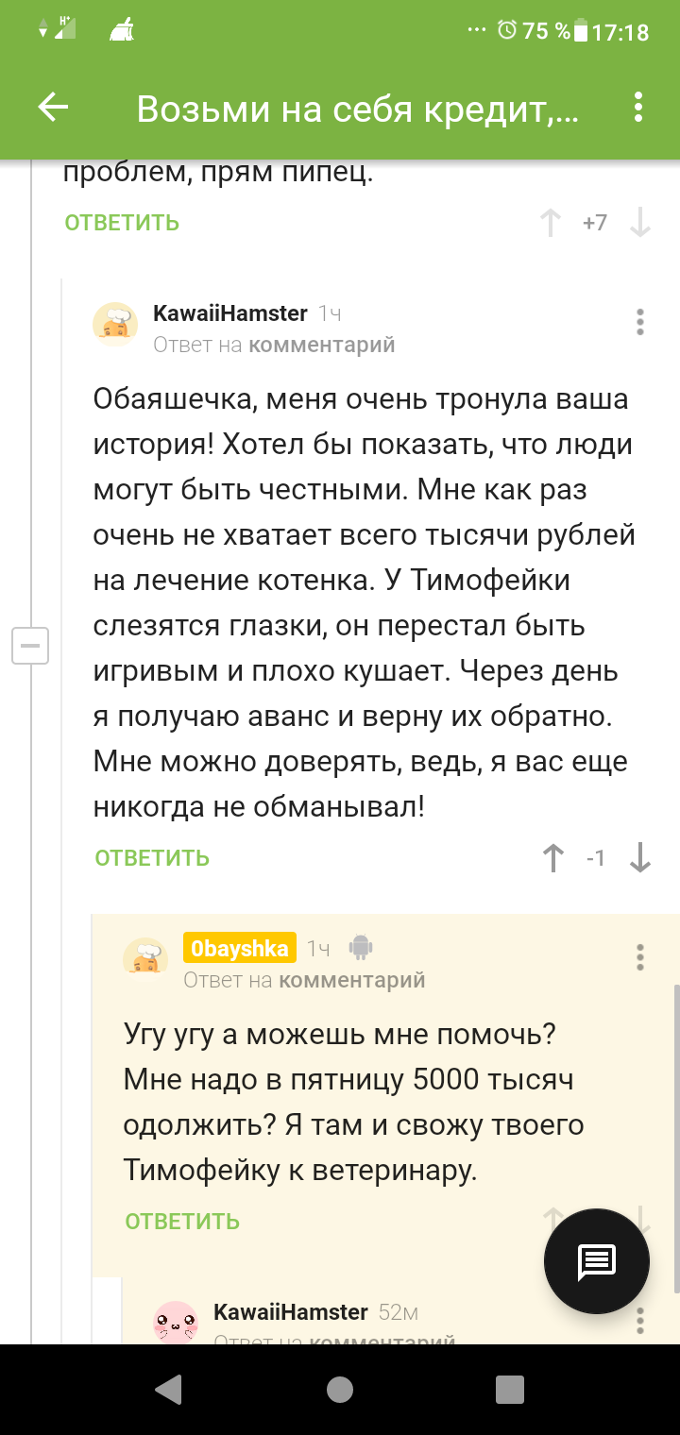Reply to Obayshka's highlighted comment
This screenshot has width=680, height=1435.
182,1222
